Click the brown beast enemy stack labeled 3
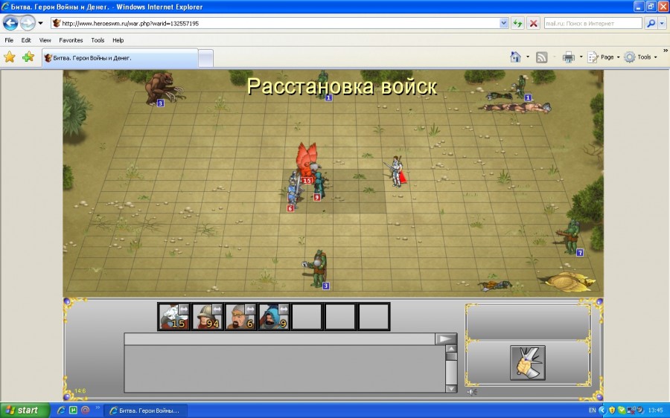The width and height of the screenshot is (670, 418). coord(161,89)
